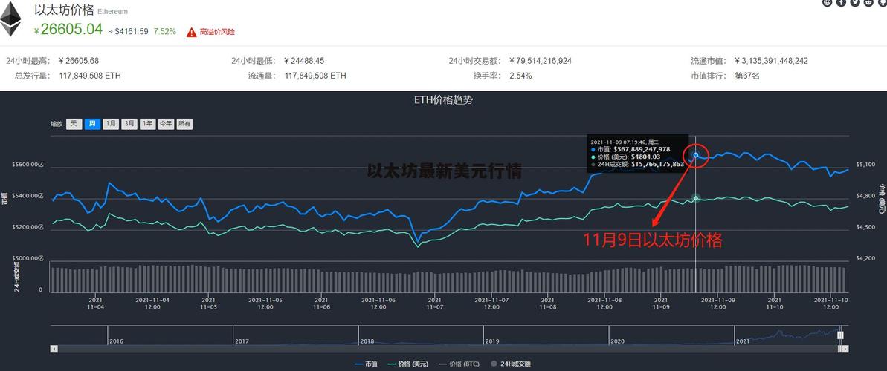Select the 3月 zoom range
This screenshot has width=887, height=371.
coord(129,124)
